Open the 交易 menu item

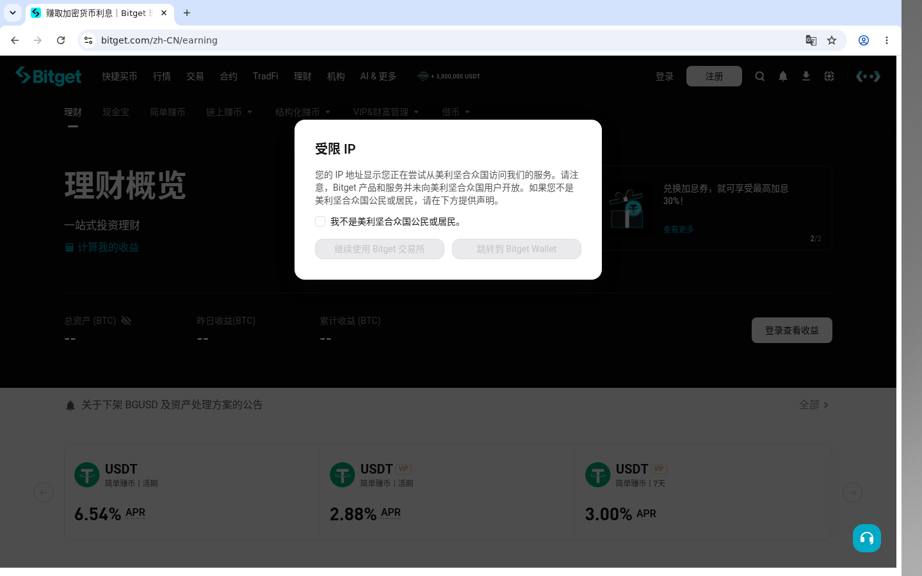pyautogui.click(x=195, y=76)
